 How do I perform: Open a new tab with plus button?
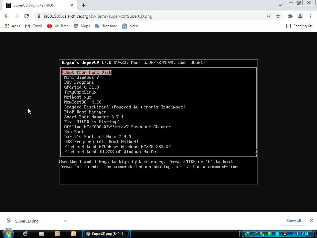84,5
